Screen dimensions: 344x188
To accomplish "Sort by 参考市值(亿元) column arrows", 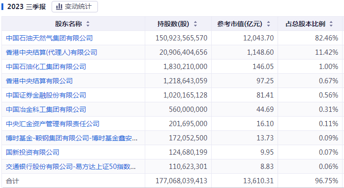I will (x=269, y=24).
